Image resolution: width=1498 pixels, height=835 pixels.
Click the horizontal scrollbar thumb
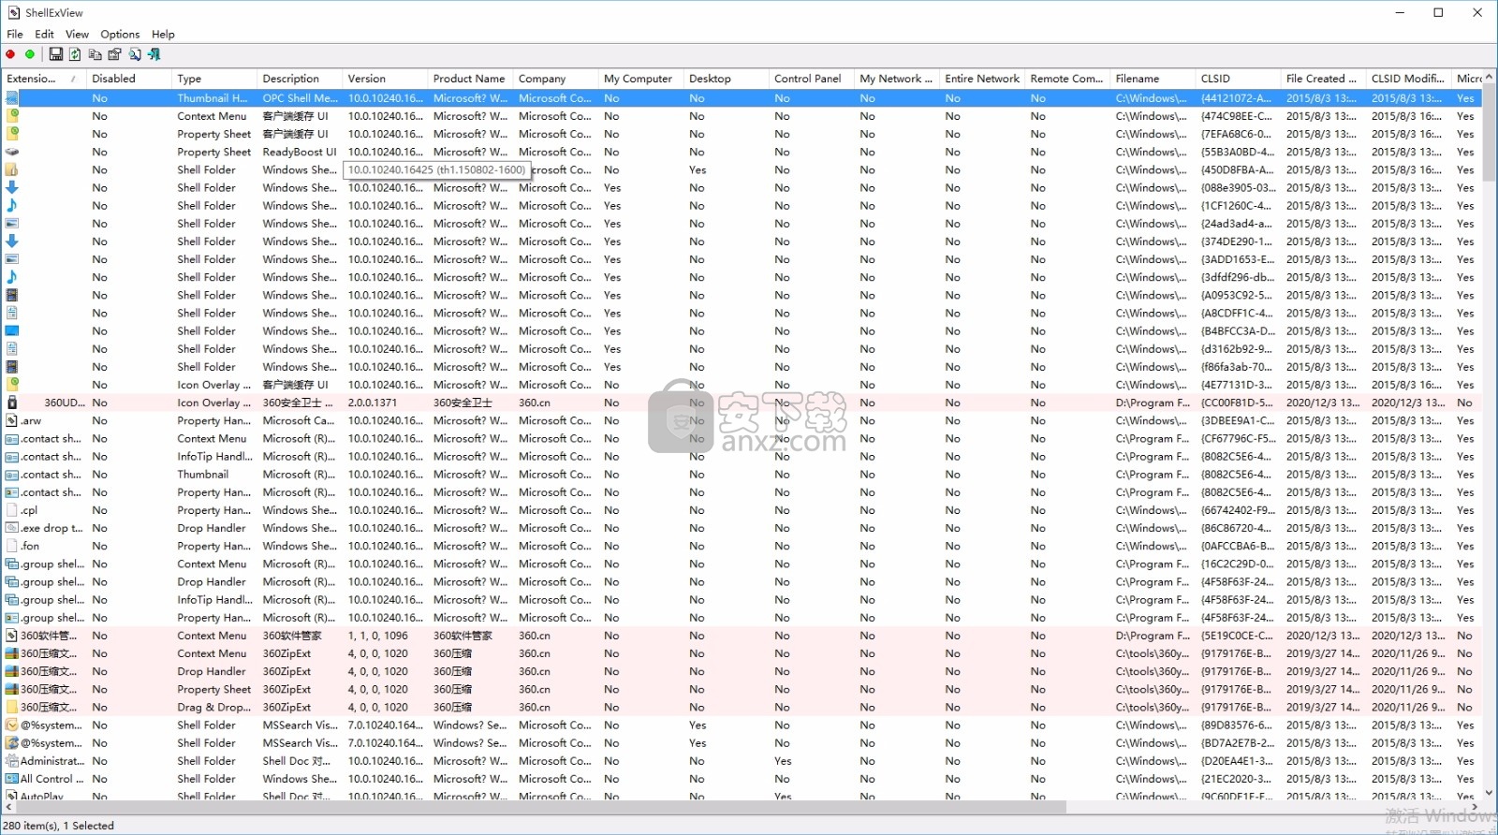[541, 807]
